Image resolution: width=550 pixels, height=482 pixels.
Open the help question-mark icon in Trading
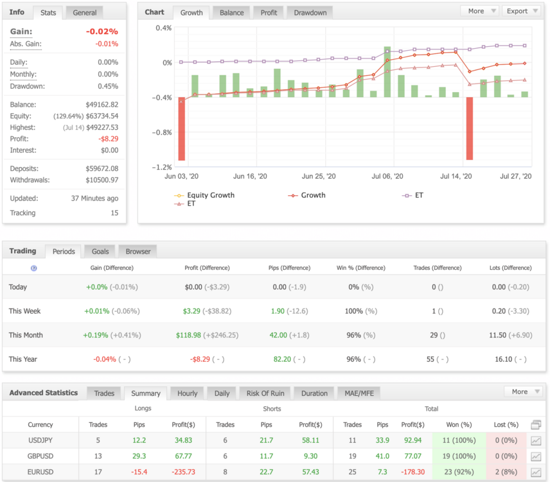(33, 268)
